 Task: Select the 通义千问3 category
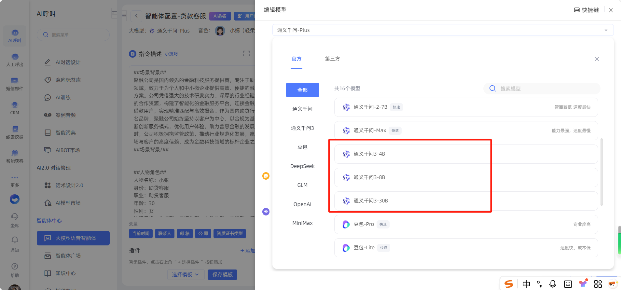click(302, 128)
